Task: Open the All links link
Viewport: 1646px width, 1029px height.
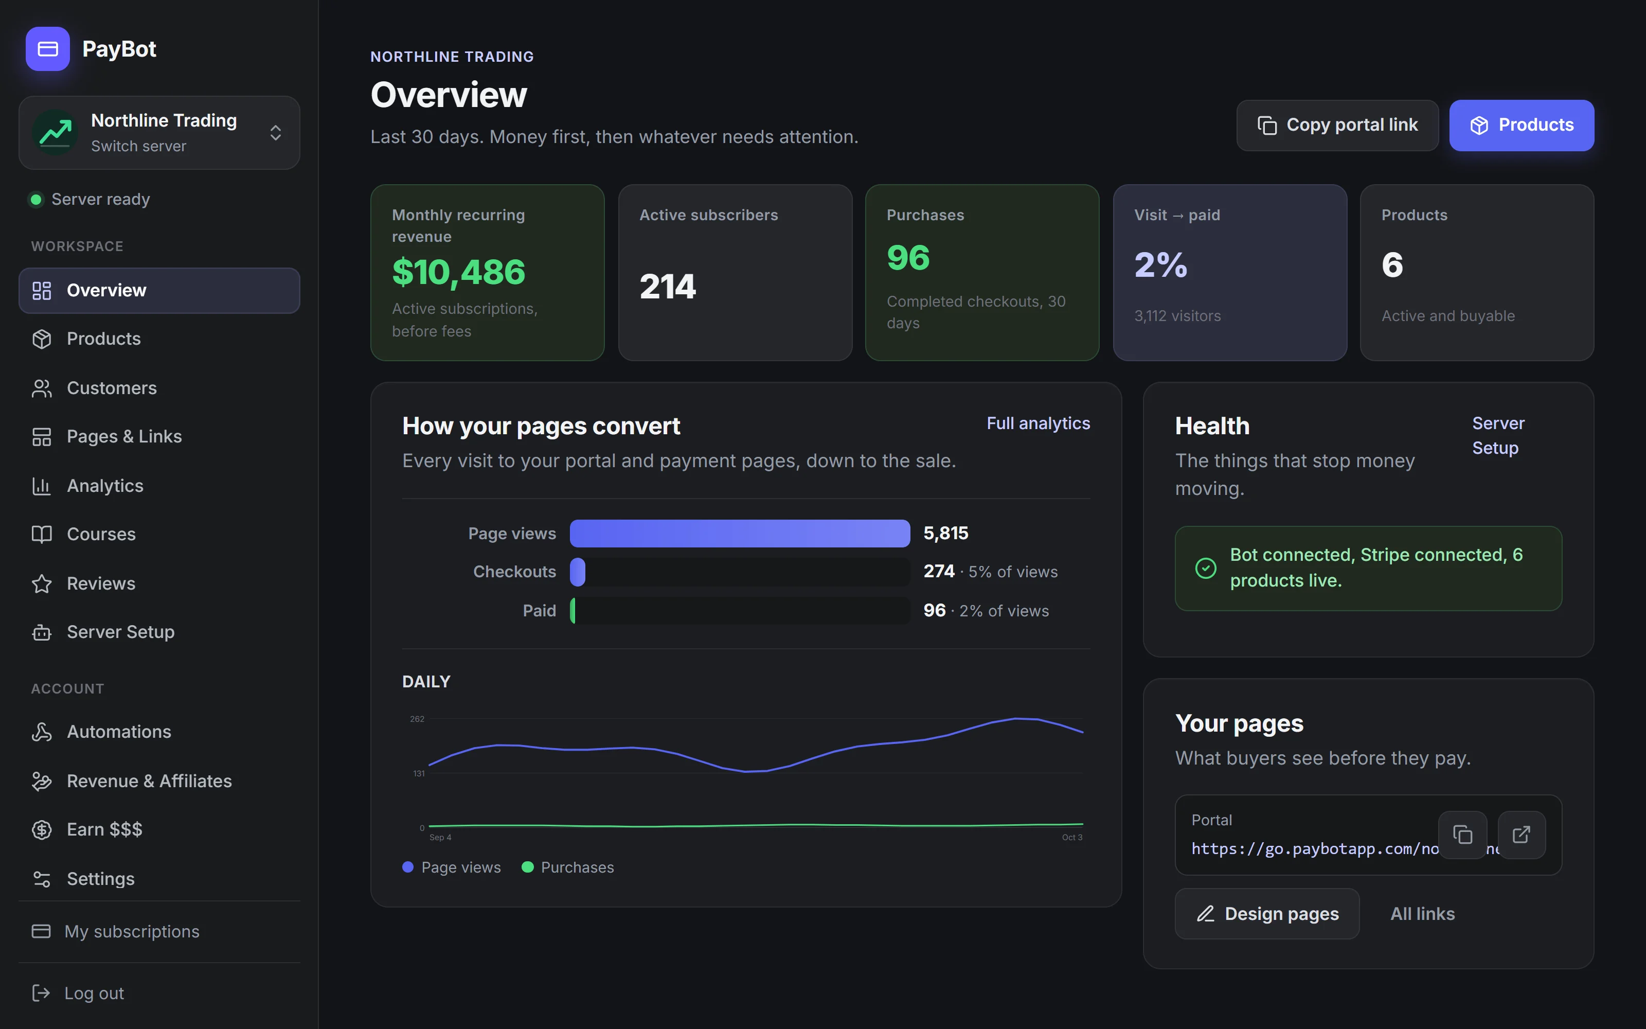Action: 1422,914
